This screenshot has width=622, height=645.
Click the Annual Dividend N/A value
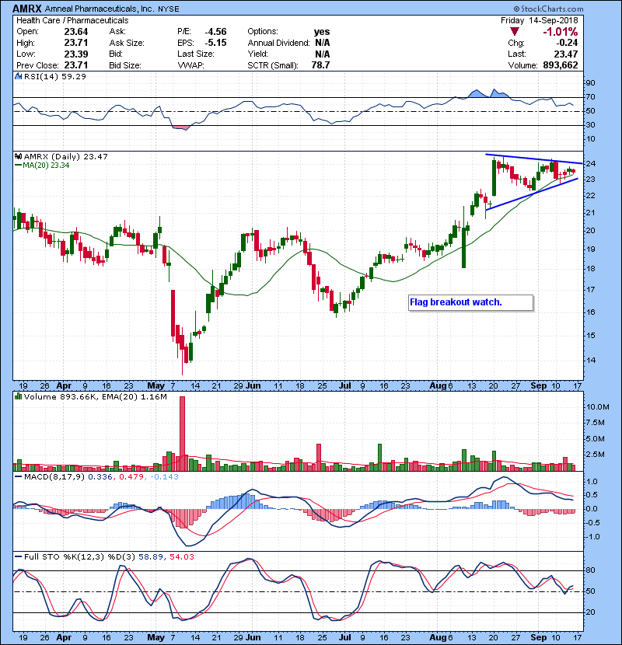pyautogui.click(x=323, y=43)
